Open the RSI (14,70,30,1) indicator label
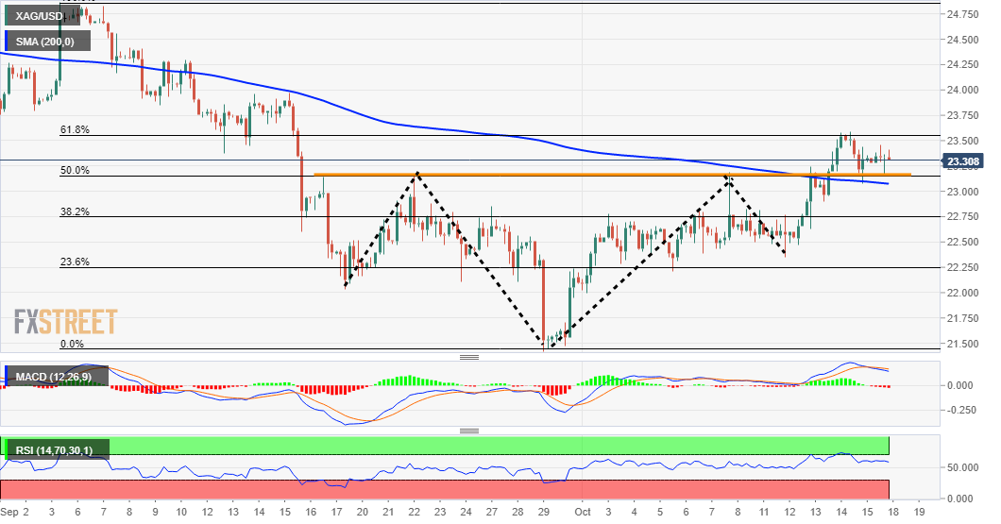The image size is (1001, 524). point(56,450)
